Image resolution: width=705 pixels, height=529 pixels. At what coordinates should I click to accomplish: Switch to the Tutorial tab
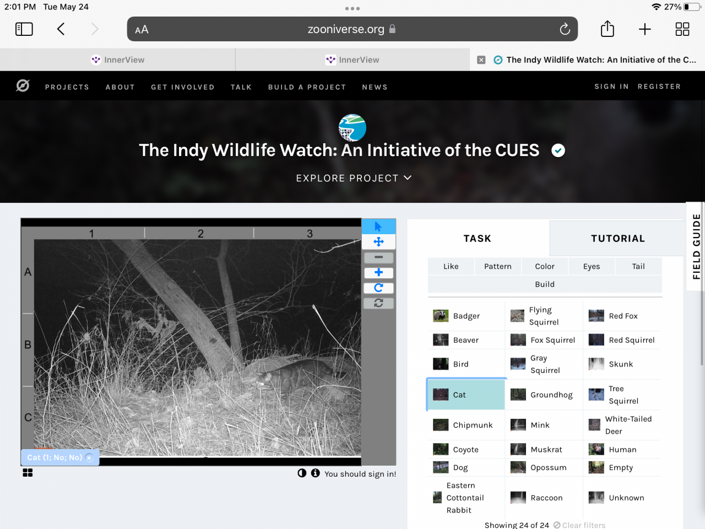point(617,239)
